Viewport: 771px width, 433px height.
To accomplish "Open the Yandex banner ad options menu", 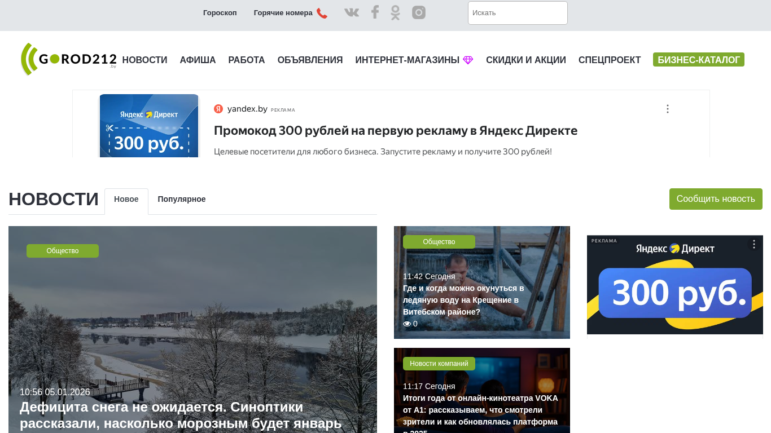I will 667,109.
